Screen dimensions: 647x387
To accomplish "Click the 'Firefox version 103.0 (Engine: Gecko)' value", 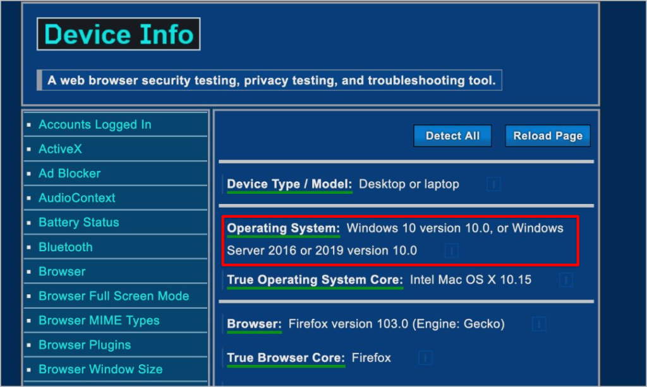I will 397,324.
